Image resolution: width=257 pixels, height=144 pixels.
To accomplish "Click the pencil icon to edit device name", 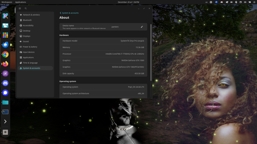I will pos(142,27).
